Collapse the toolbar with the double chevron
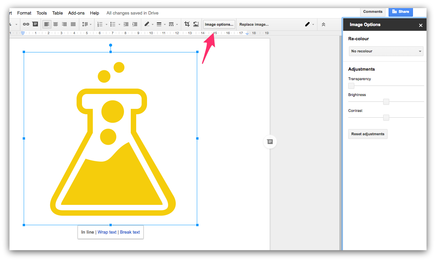The height and width of the screenshot is (261, 436). [323, 24]
